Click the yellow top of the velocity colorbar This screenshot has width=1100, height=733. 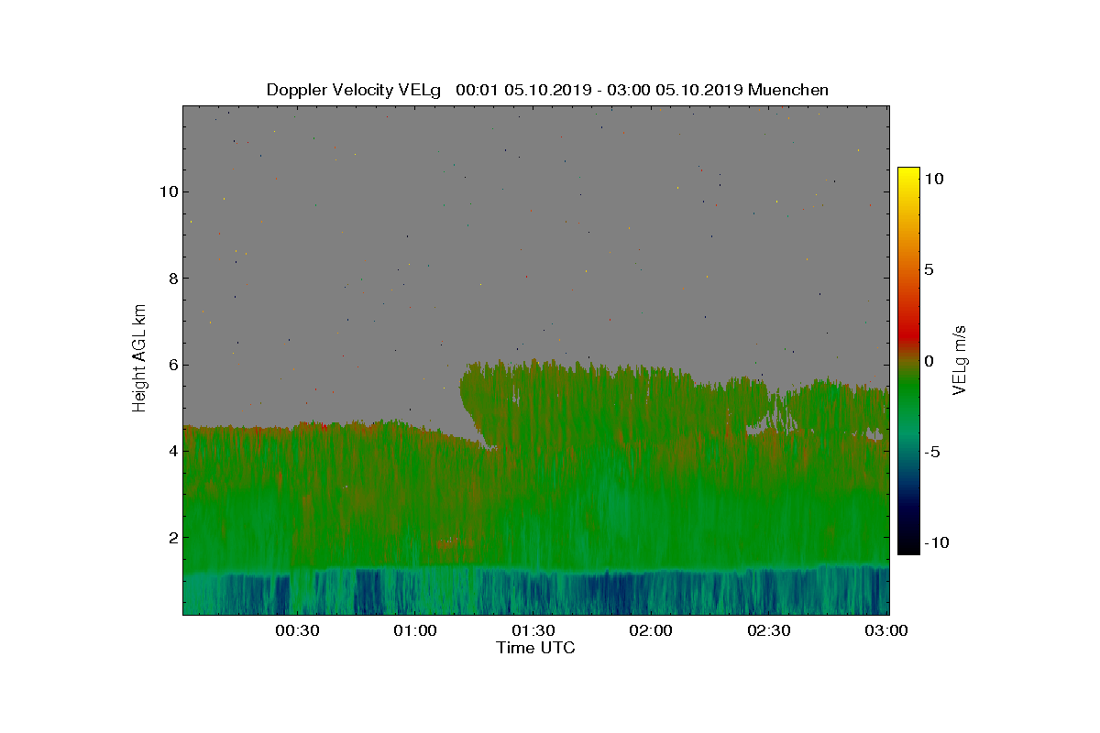click(908, 174)
